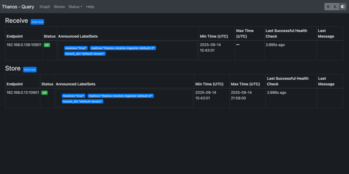Click Announced LabelSets header in Store table
349x174 pixels.
[x=76, y=84]
